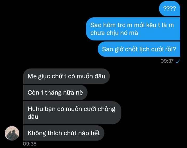Tap the last outgoing blue bubble about 'lịch cưới'
Screen dimensions: 187x148
pos(139,49)
